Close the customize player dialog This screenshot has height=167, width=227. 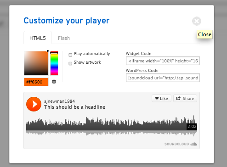click(197, 21)
